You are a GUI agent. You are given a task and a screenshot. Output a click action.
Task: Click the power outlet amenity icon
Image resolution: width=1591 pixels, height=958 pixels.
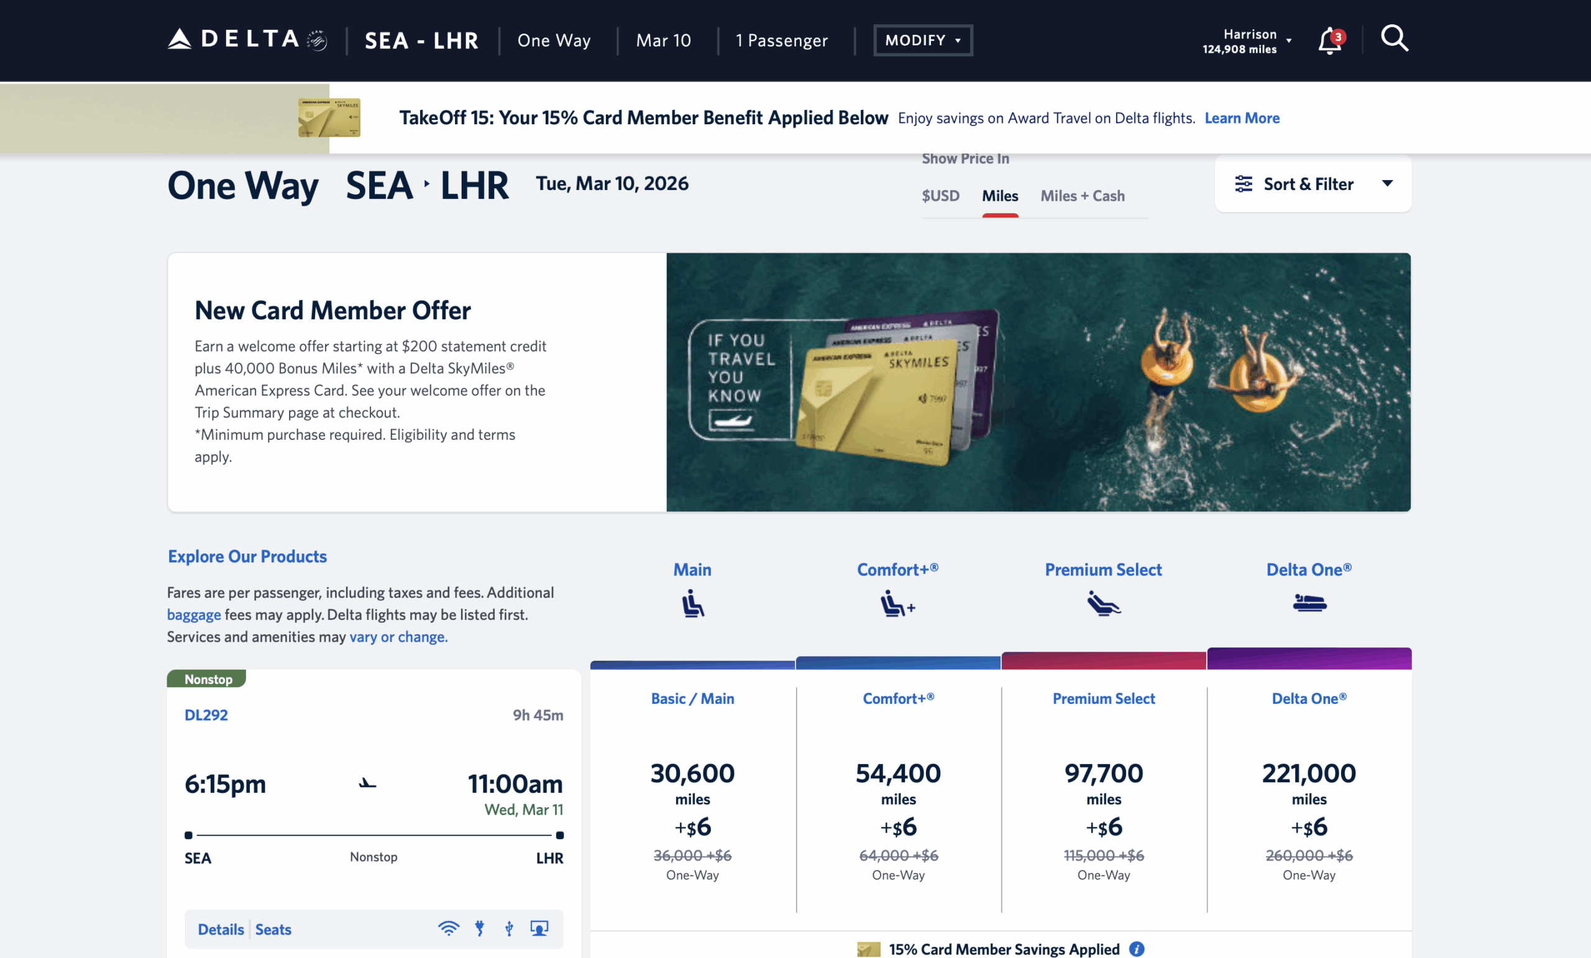click(480, 928)
